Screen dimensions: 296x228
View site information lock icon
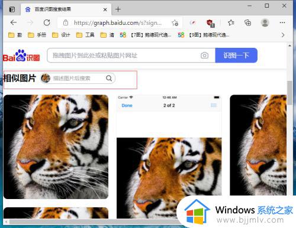click(x=66, y=22)
